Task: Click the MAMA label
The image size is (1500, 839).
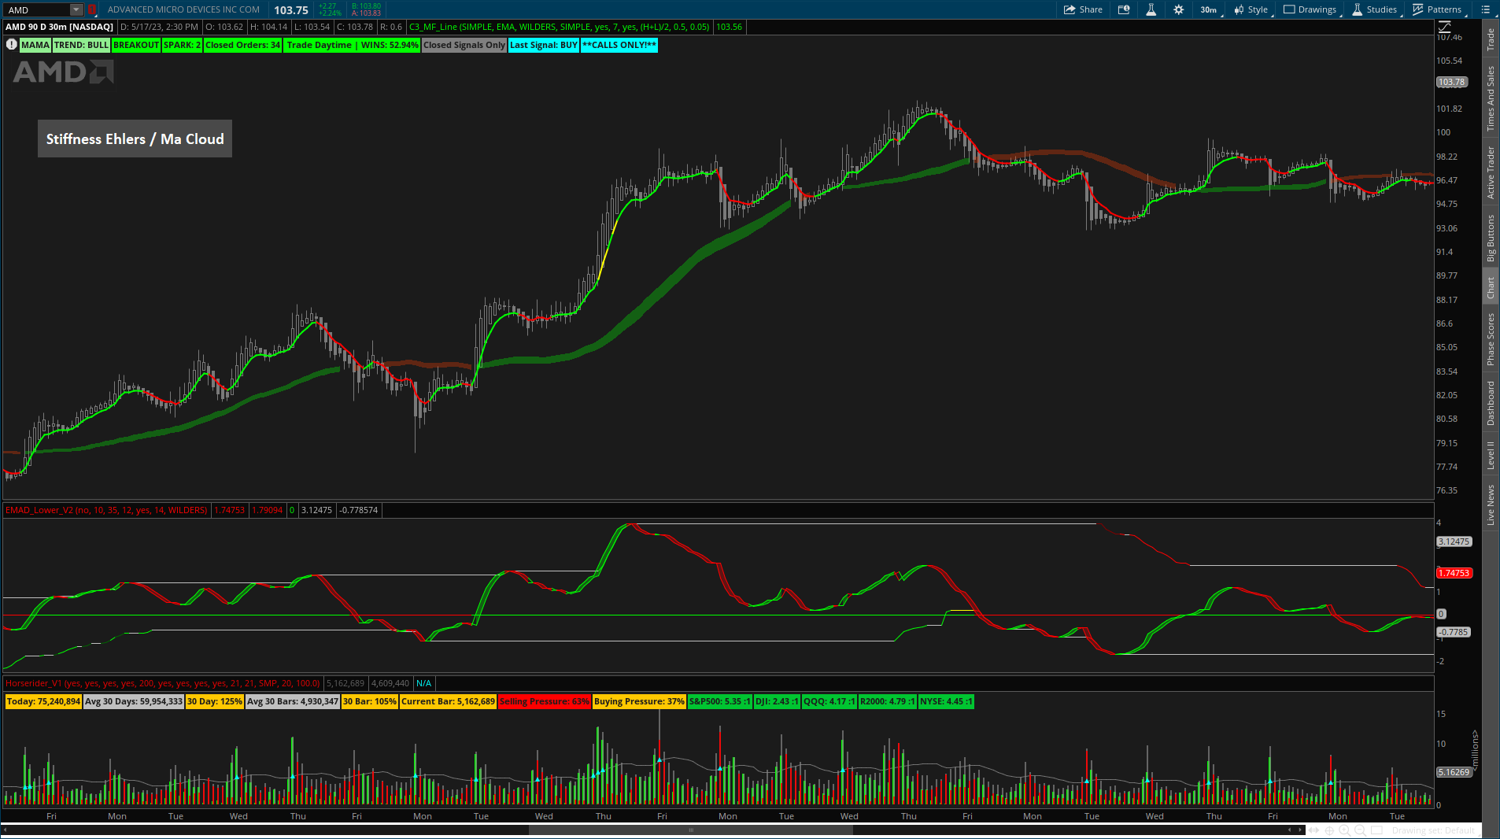Action: (x=35, y=45)
